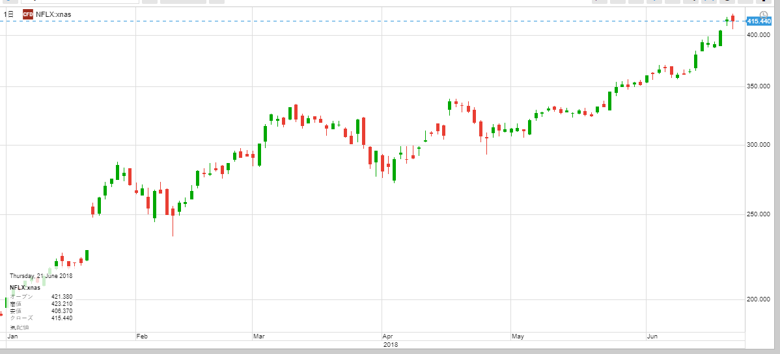Screen dimensions: 780x354
Task: Click the red CFD instrument badge
Action: point(28,14)
